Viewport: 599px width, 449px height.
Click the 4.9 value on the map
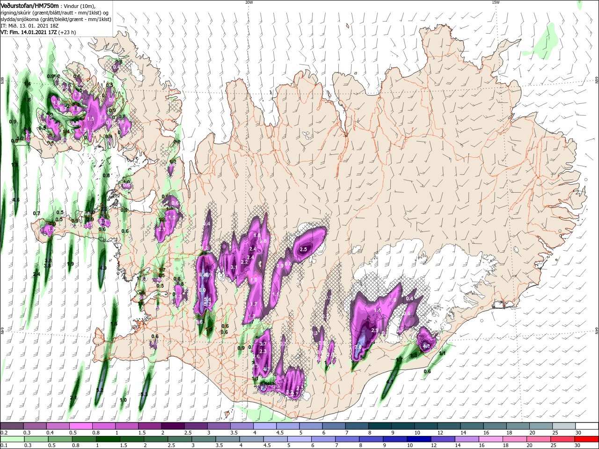(x=103, y=268)
